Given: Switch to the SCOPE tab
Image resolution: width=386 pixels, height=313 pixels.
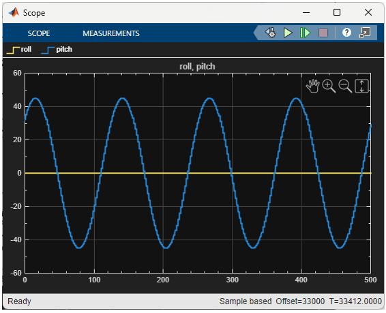Looking at the screenshot, I should tap(39, 33).
